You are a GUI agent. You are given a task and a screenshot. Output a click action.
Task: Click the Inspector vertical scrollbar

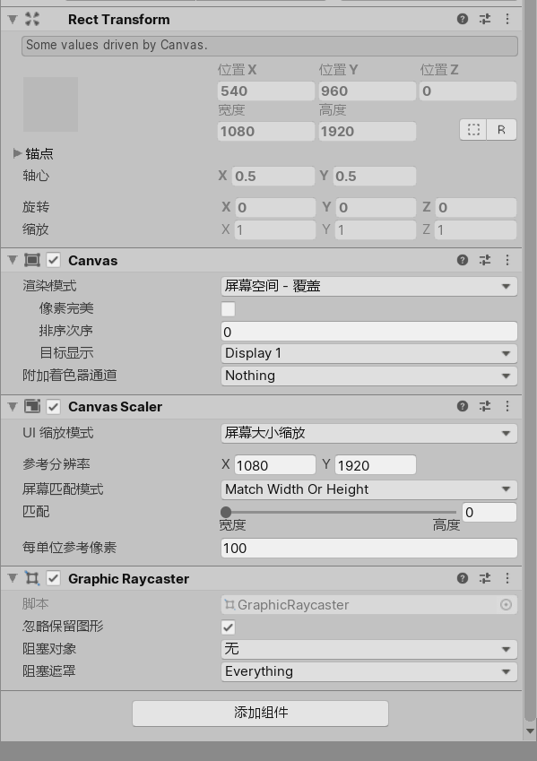point(529,359)
